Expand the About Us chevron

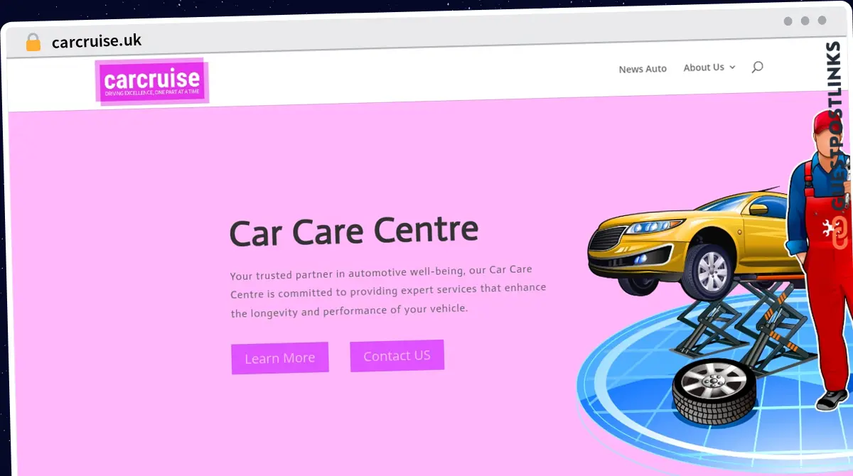tap(732, 67)
